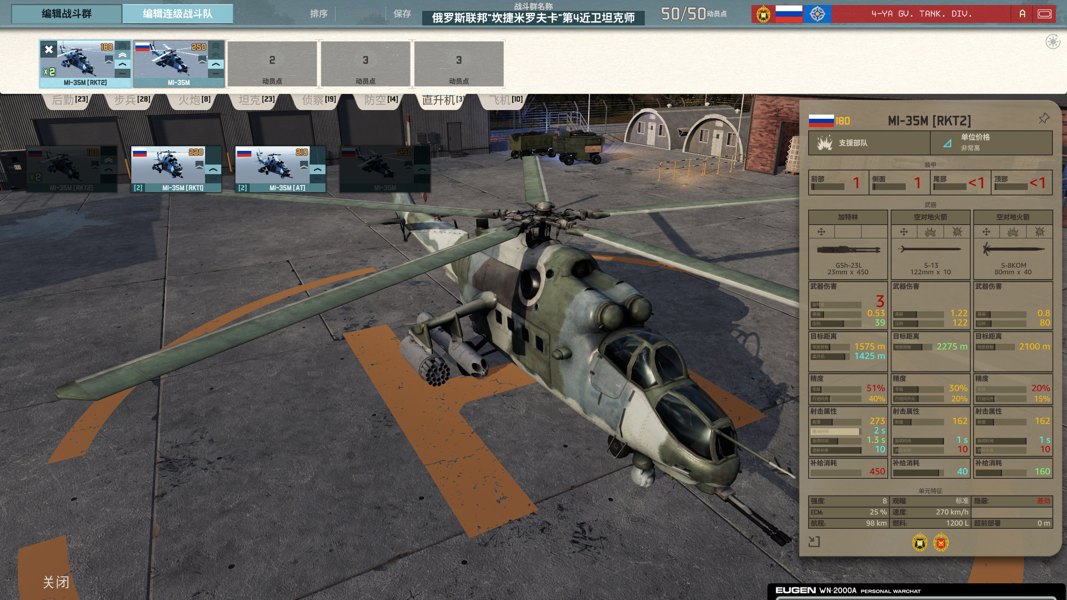Click the red star badge below unit traits

[x=941, y=542]
